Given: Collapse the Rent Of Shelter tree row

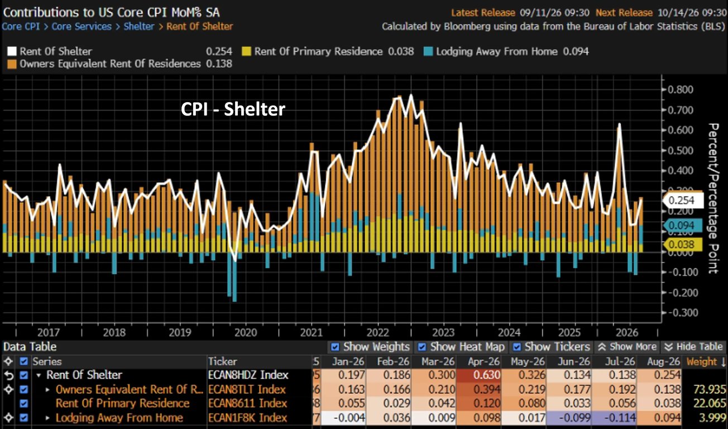Looking at the screenshot, I should point(39,376).
